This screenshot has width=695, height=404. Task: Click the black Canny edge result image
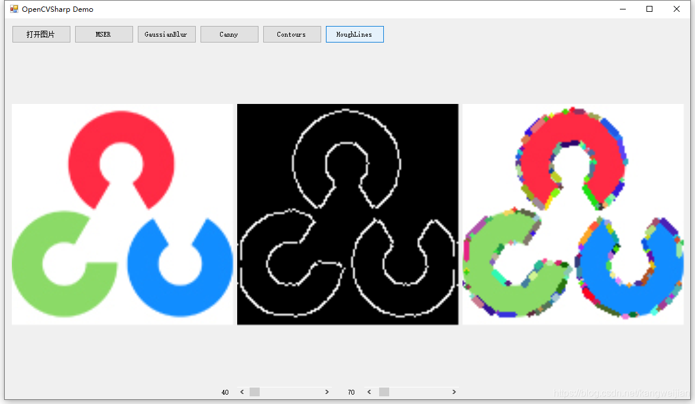(x=347, y=214)
